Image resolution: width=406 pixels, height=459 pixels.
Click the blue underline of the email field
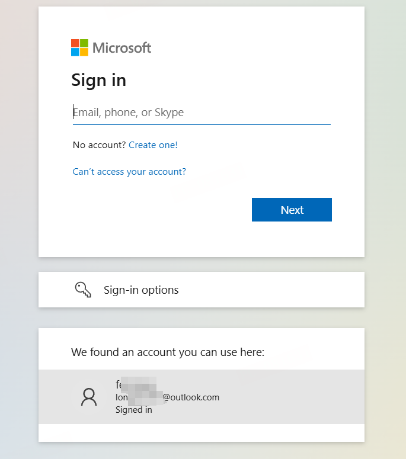(202, 124)
